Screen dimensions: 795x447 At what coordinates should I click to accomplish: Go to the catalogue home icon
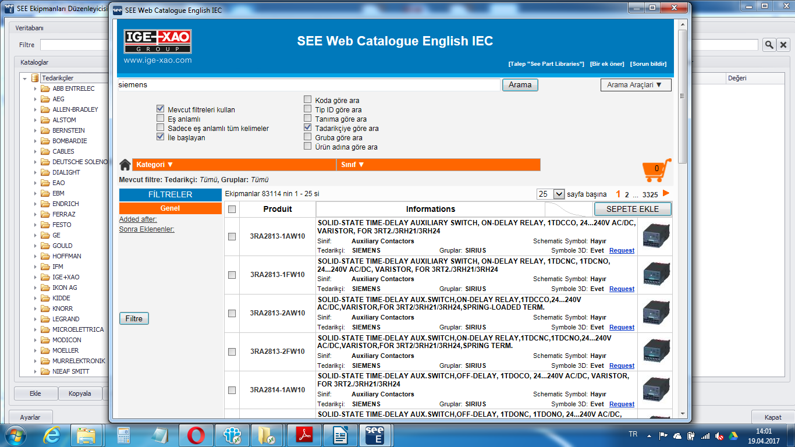coord(125,165)
